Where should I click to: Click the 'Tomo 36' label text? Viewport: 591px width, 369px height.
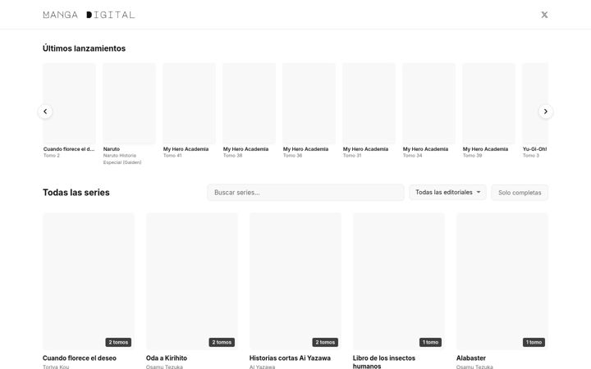point(292,156)
